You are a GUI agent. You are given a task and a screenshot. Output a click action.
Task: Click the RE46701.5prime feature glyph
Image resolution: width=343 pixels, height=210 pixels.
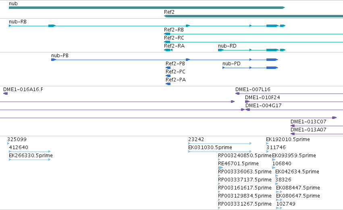(220, 168)
